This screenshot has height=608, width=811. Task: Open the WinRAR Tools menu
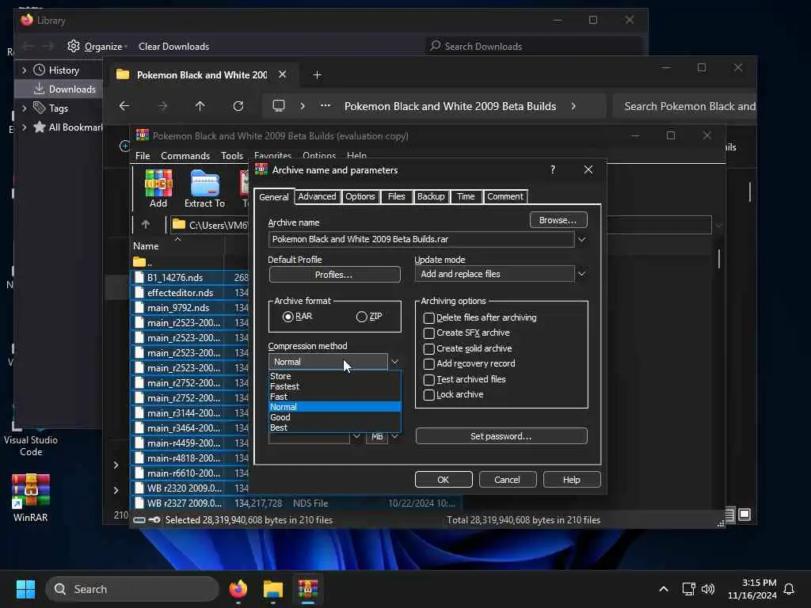tap(232, 156)
